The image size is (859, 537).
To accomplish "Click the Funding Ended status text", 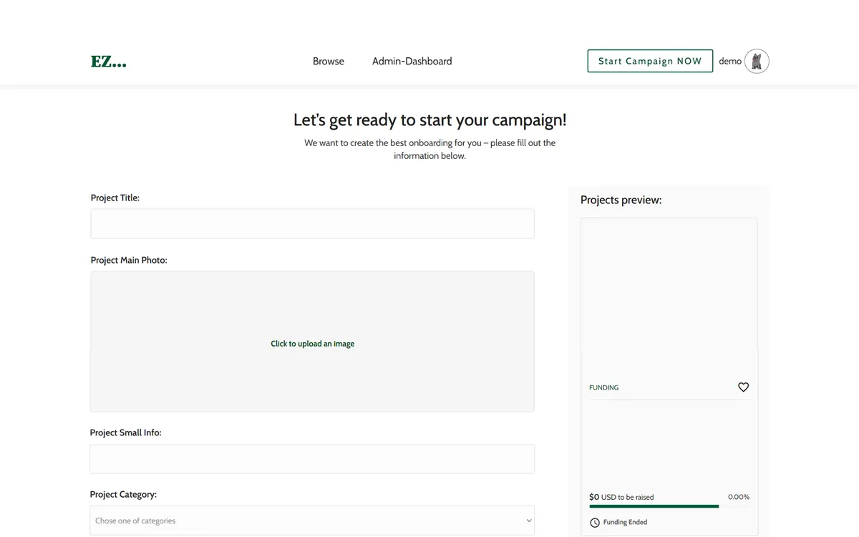I will pos(625,523).
